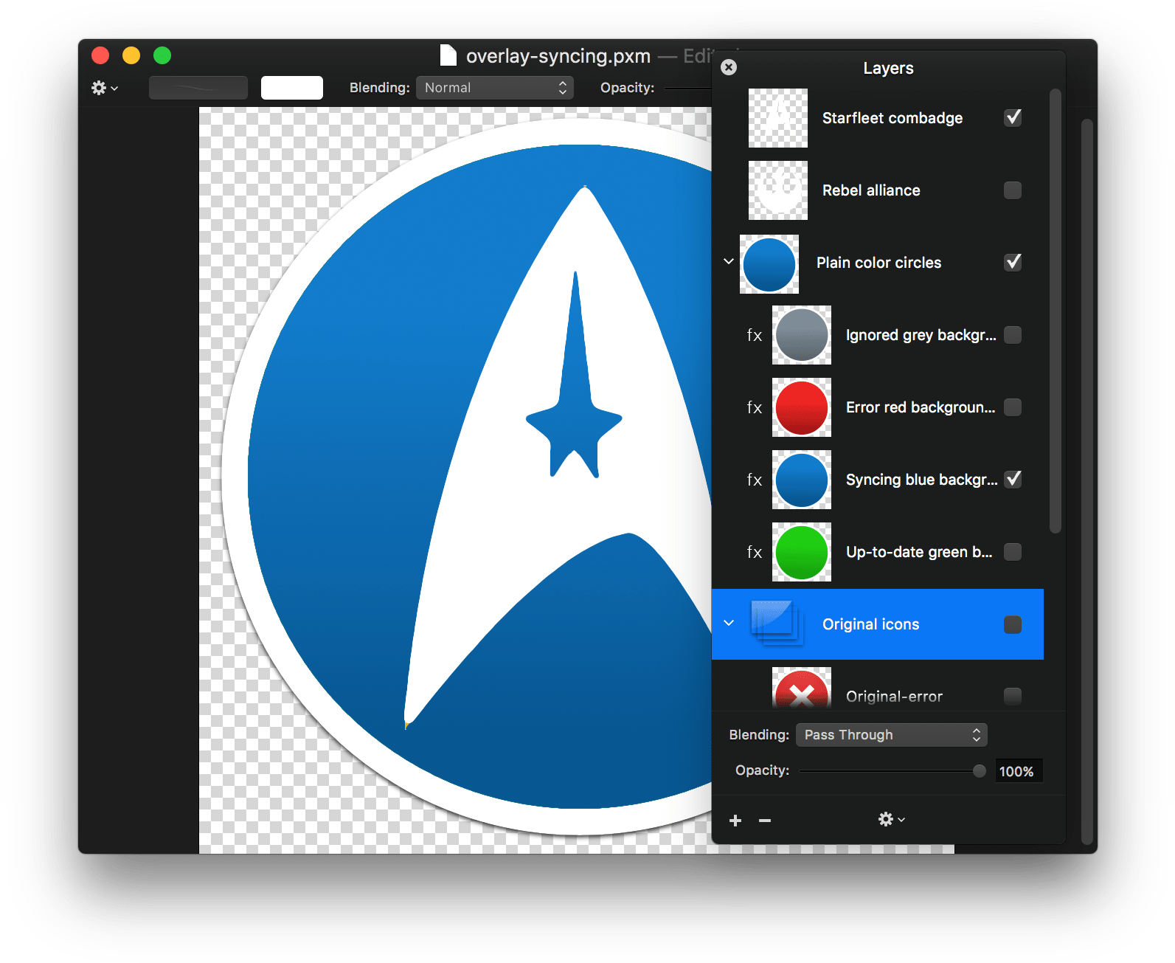
Task: Select the Syncing blue backgr... layer name
Action: (x=922, y=480)
